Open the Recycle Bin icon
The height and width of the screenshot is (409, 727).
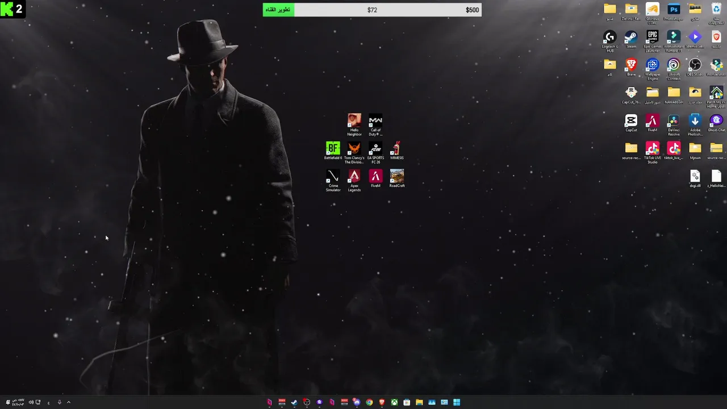717,13
